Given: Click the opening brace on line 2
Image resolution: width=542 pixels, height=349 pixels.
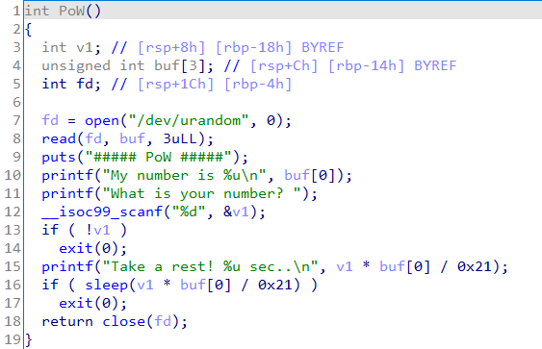Looking at the screenshot, I should [x=28, y=30].
